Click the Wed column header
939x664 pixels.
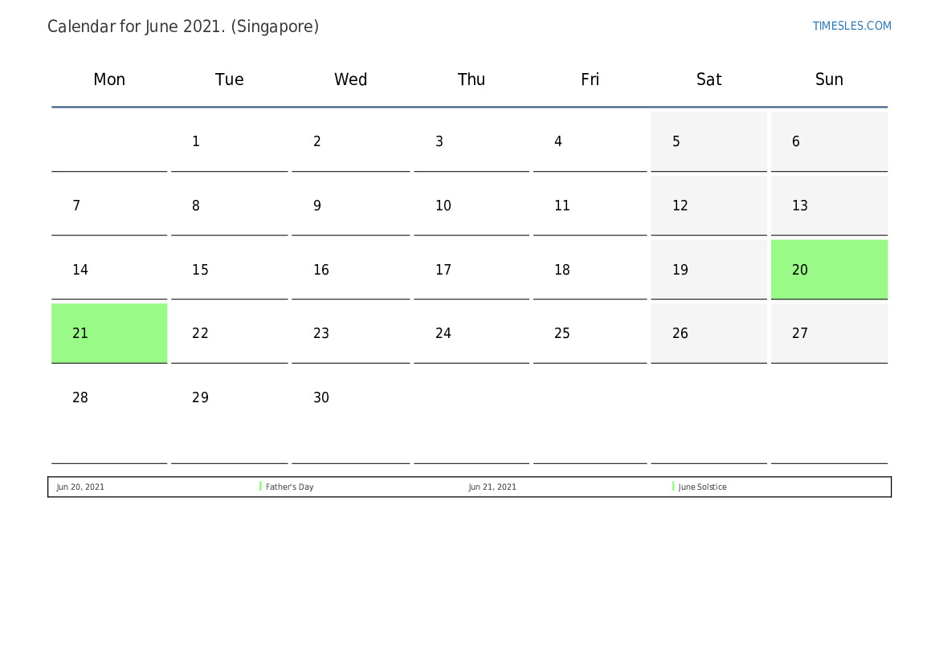[350, 79]
